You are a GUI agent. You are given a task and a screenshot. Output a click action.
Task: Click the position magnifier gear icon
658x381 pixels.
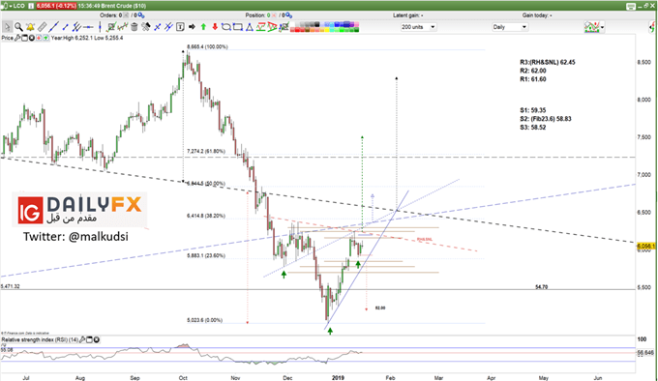(x=288, y=15)
